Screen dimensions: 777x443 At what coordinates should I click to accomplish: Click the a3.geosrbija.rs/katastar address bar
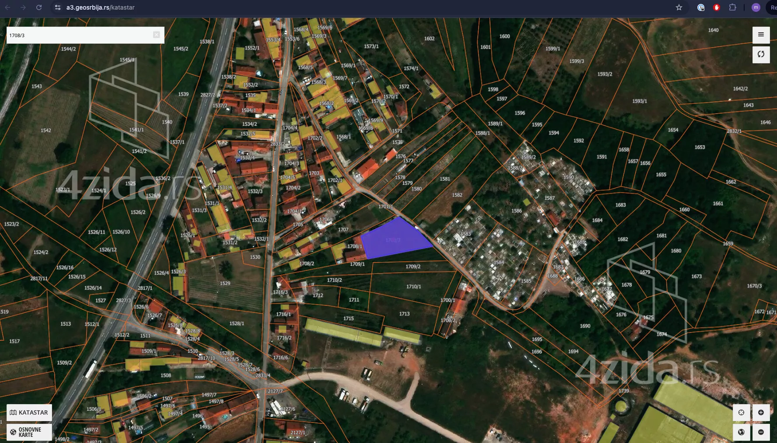point(101,7)
